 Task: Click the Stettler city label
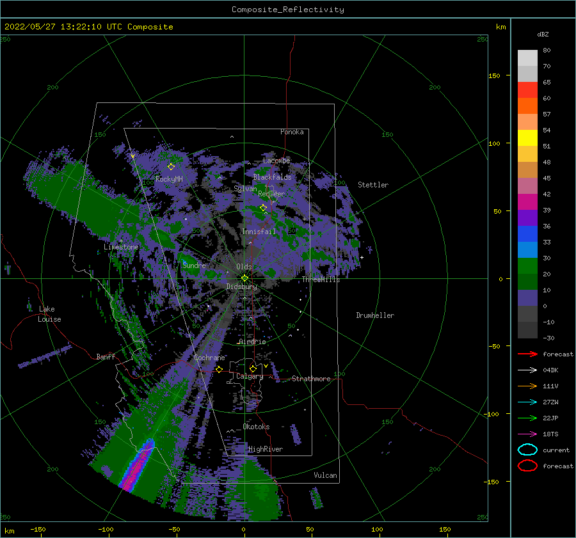(x=373, y=185)
